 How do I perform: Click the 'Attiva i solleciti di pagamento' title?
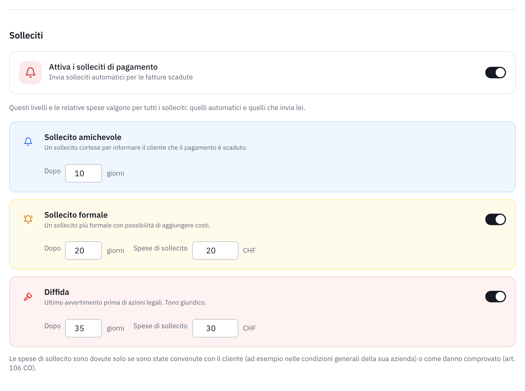click(x=103, y=67)
